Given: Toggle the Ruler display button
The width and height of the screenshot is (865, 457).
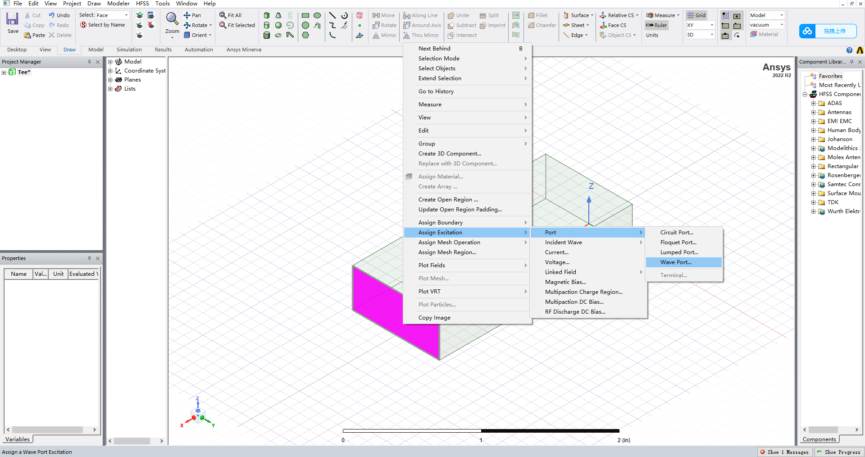Looking at the screenshot, I should 656,25.
